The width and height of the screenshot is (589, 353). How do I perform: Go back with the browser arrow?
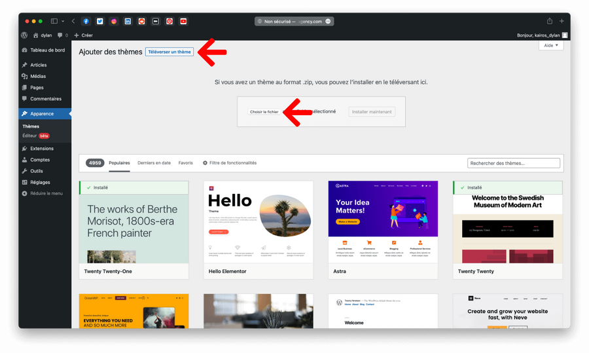point(73,22)
